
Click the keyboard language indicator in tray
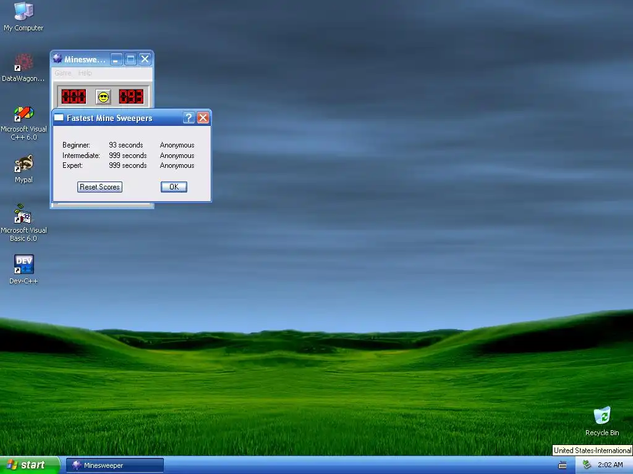point(563,465)
